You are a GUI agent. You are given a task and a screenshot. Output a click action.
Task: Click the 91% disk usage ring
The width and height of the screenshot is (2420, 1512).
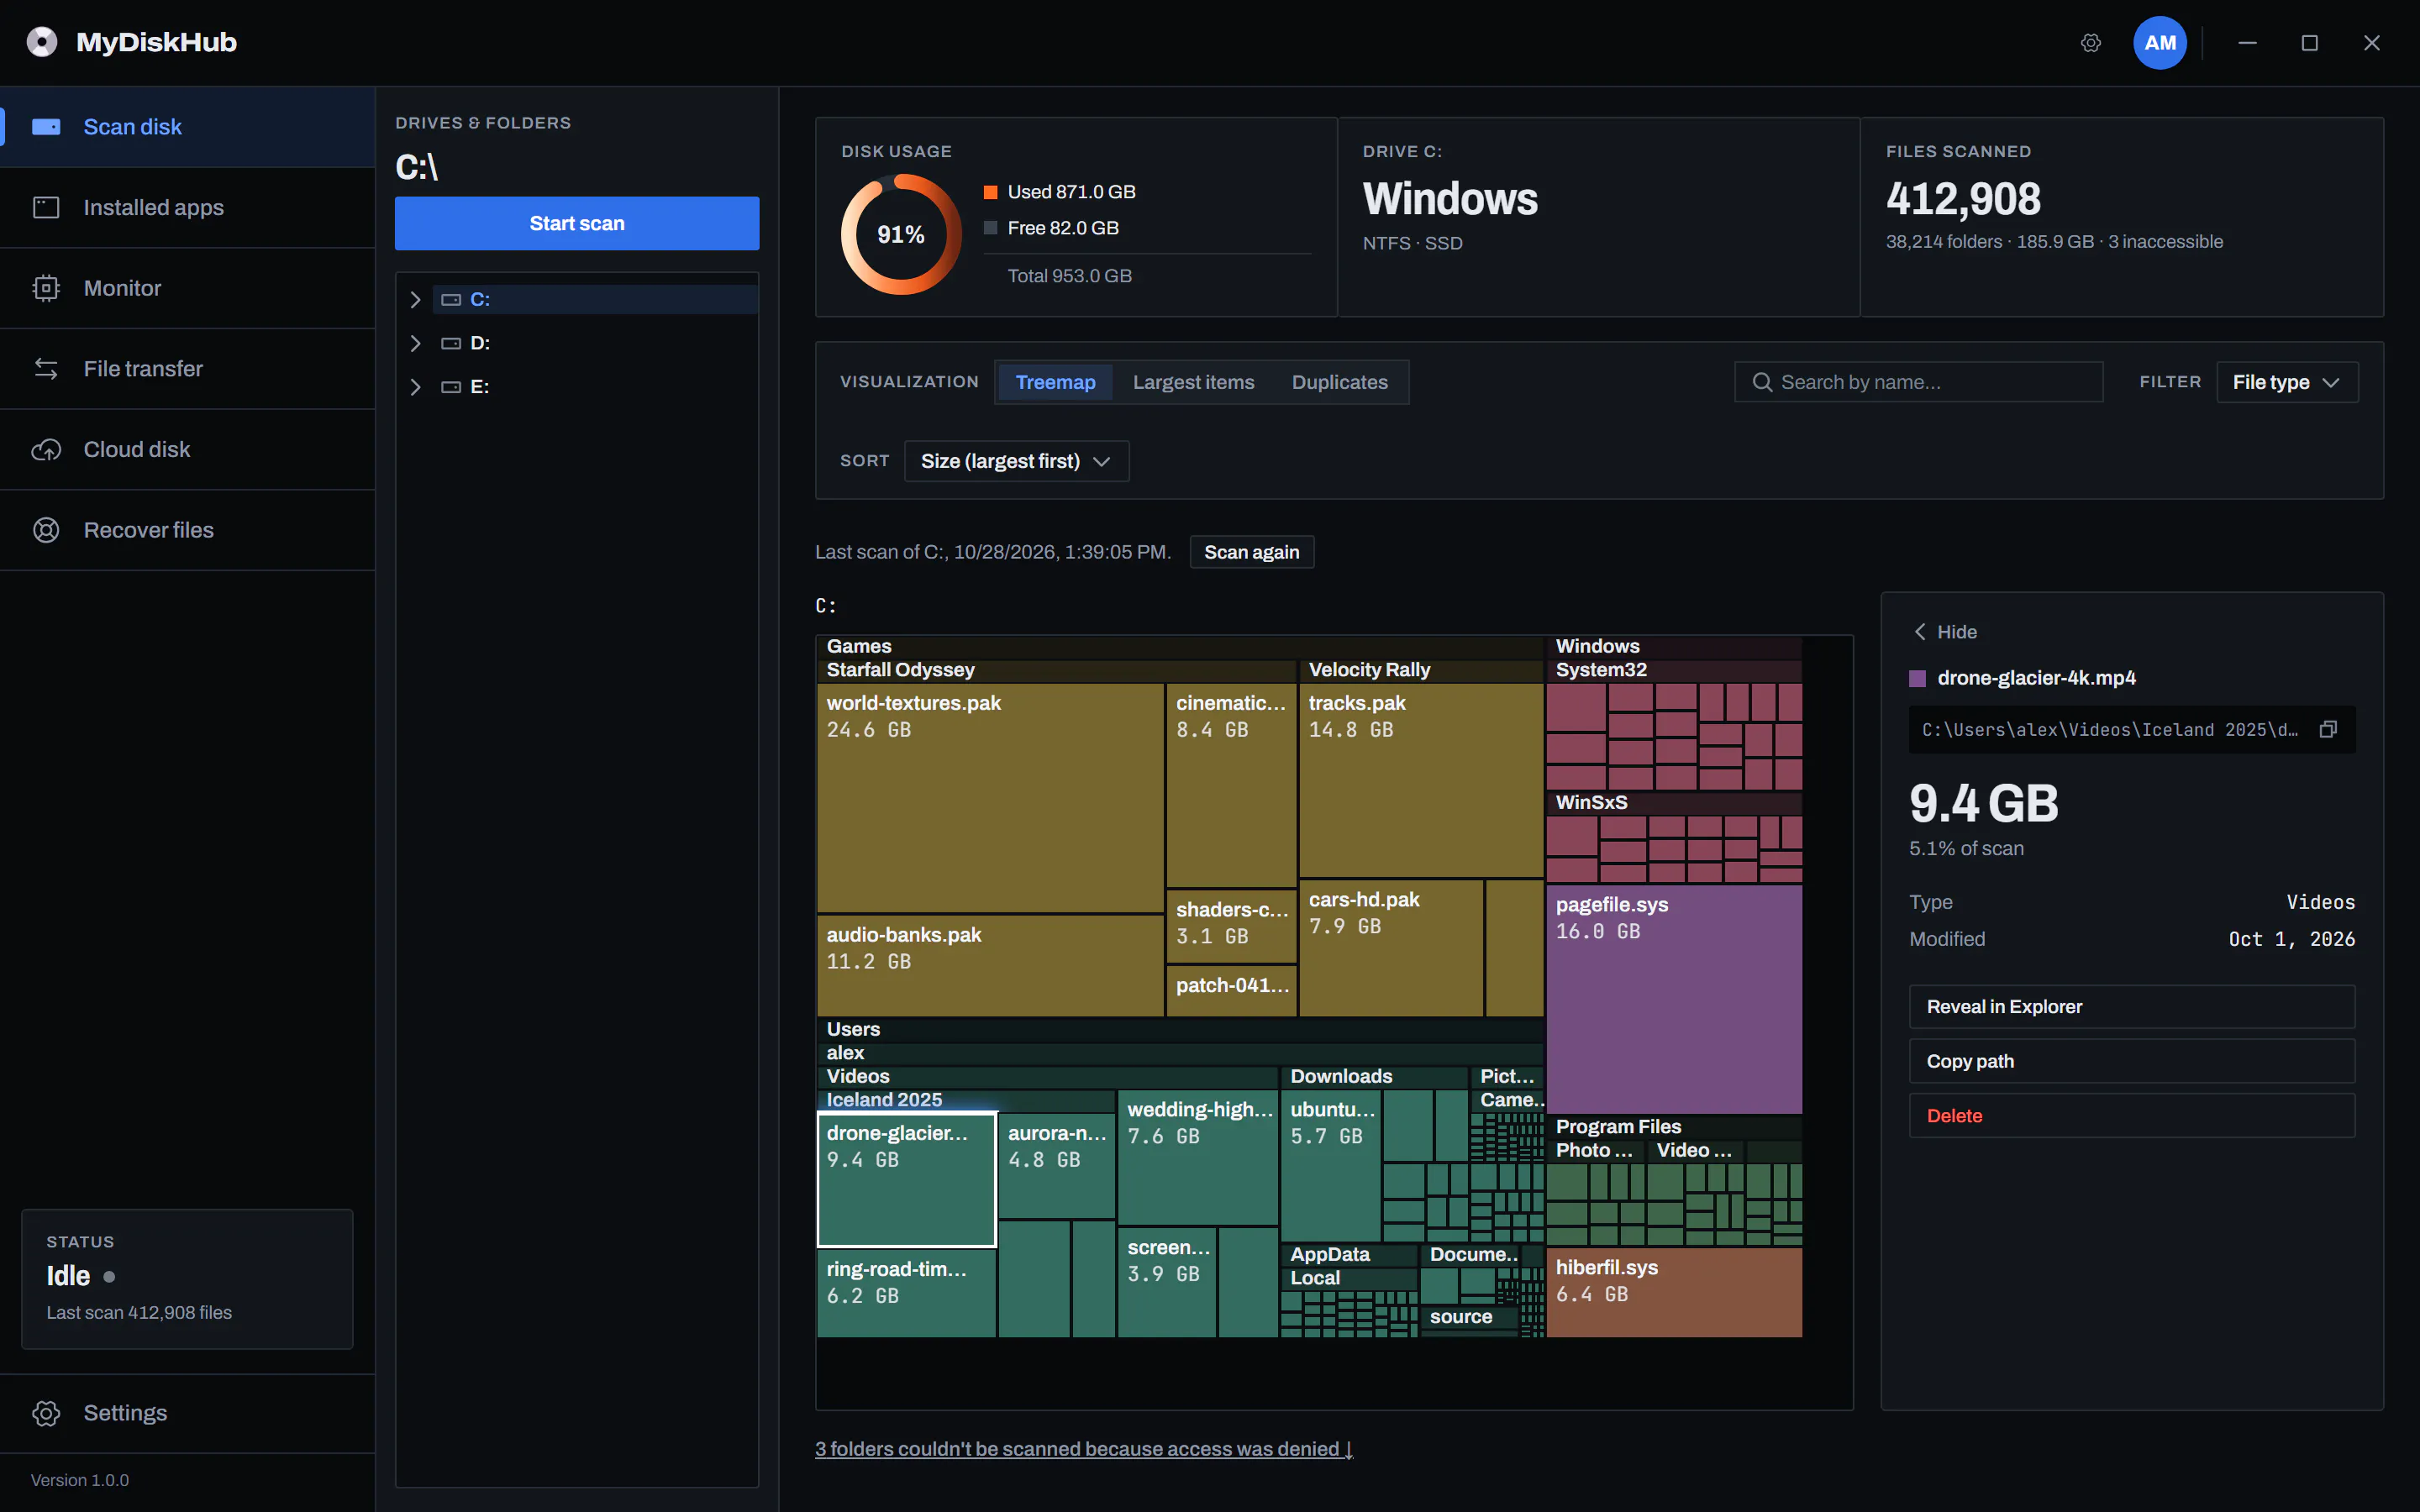click(901, 234)
